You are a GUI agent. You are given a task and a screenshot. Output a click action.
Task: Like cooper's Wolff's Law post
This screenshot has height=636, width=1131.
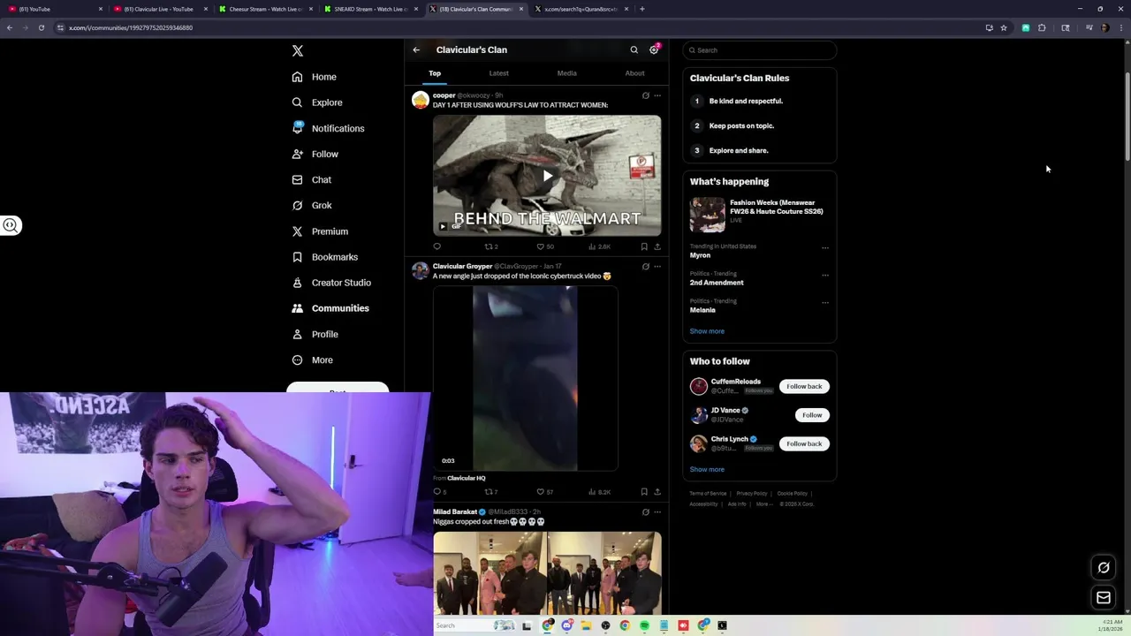coord(545,247)
